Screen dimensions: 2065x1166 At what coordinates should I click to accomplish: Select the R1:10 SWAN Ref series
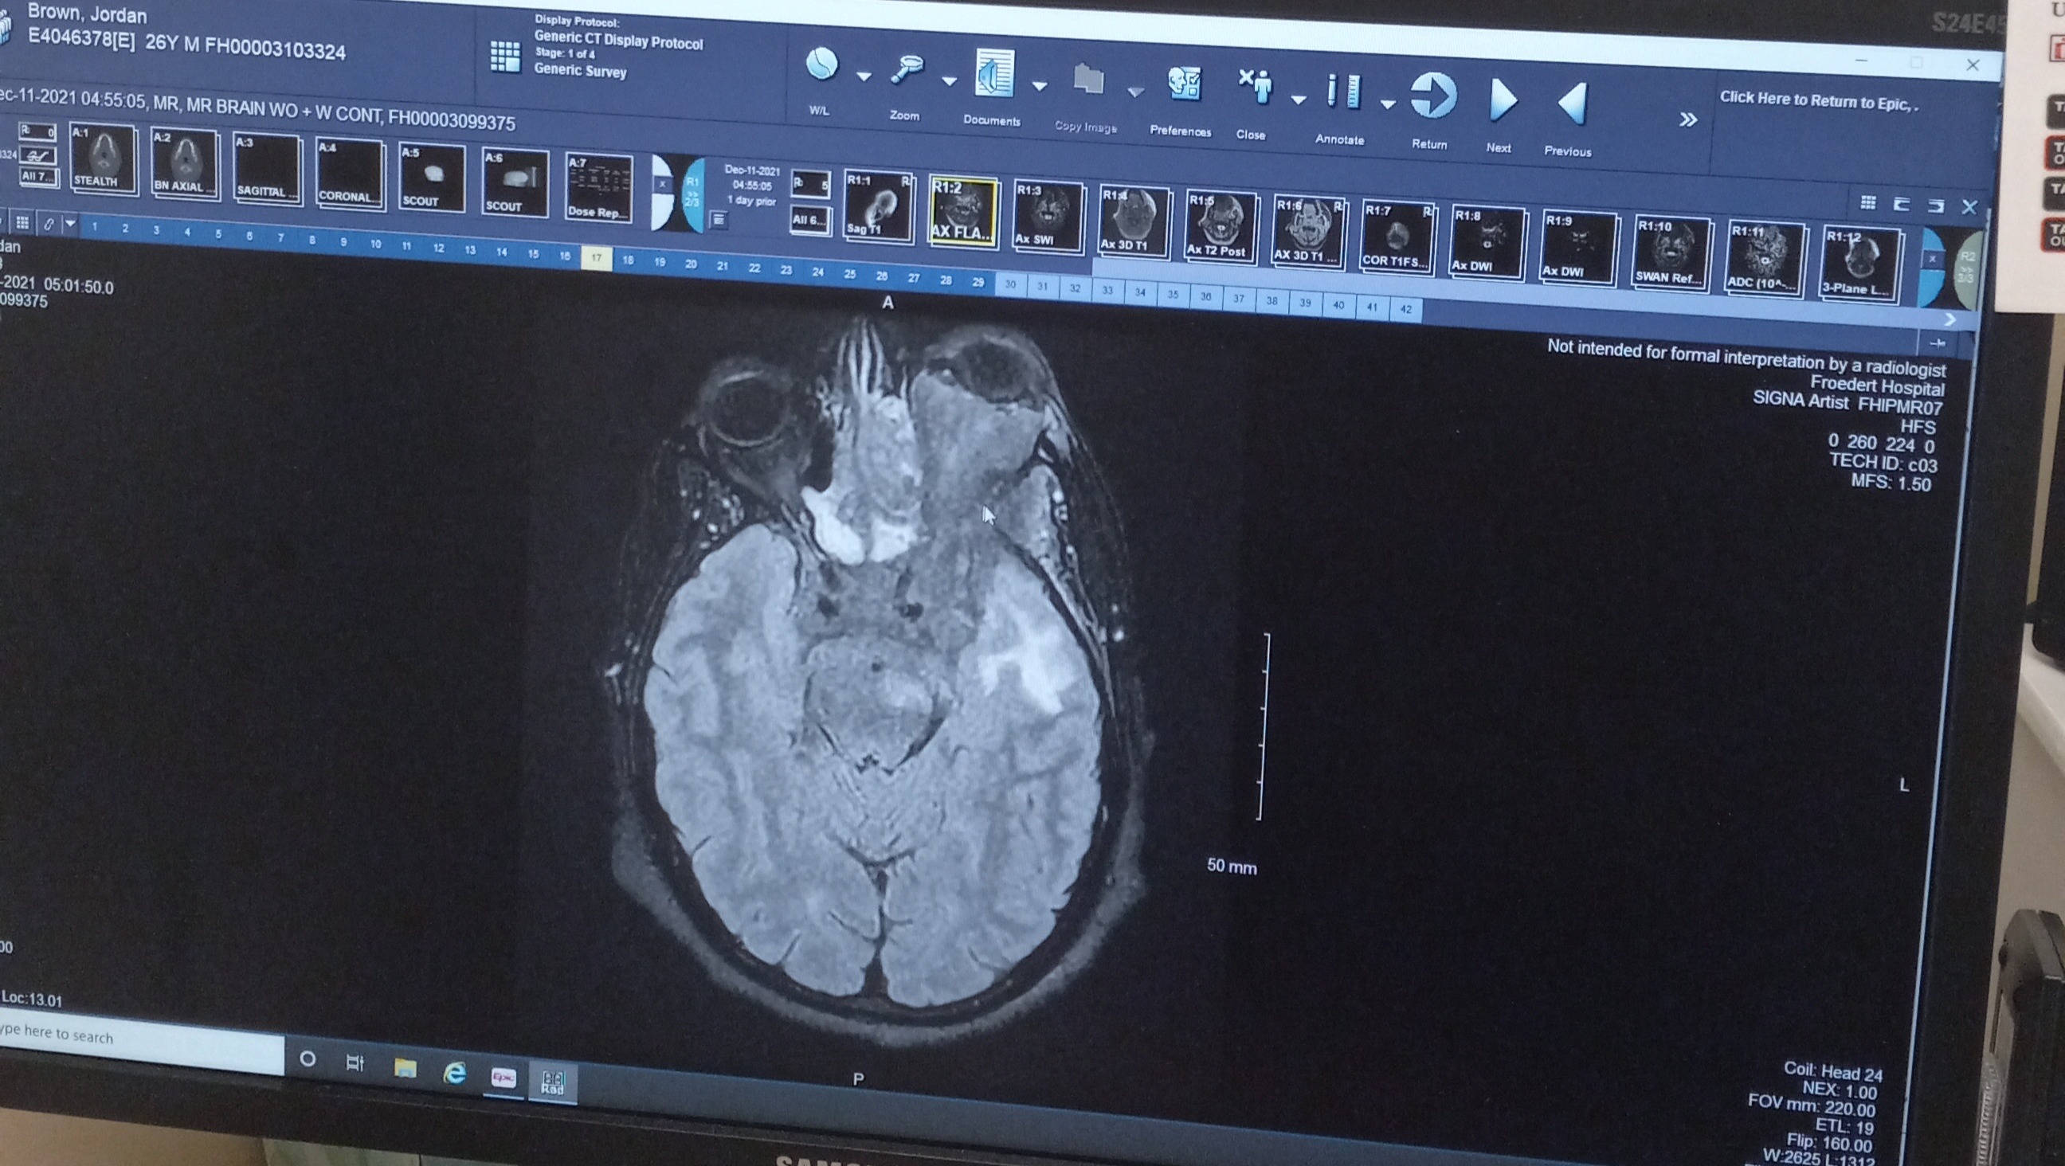coord(1671,252)
